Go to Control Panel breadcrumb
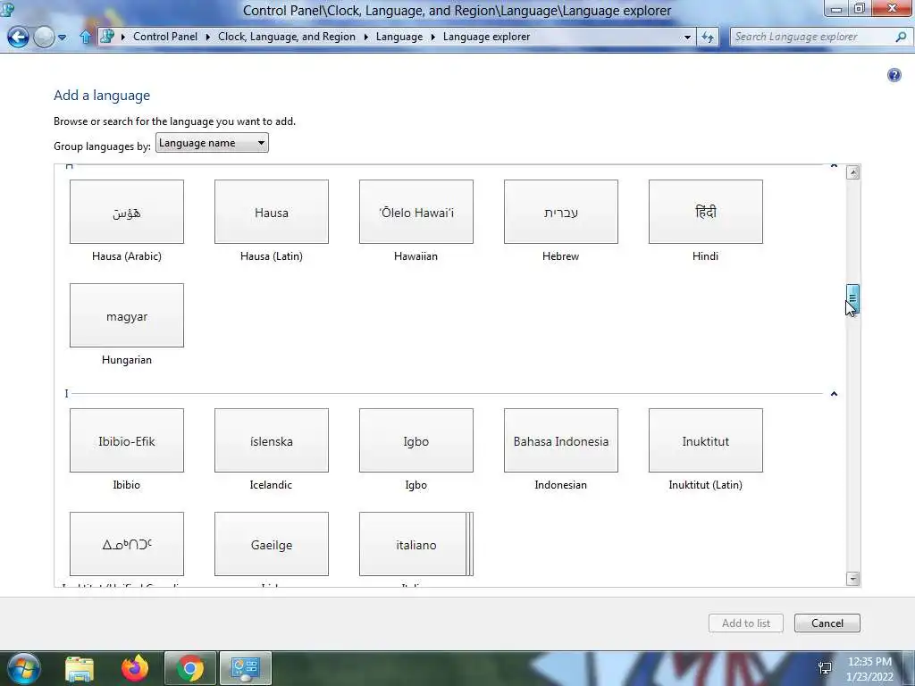 point(165,36)
